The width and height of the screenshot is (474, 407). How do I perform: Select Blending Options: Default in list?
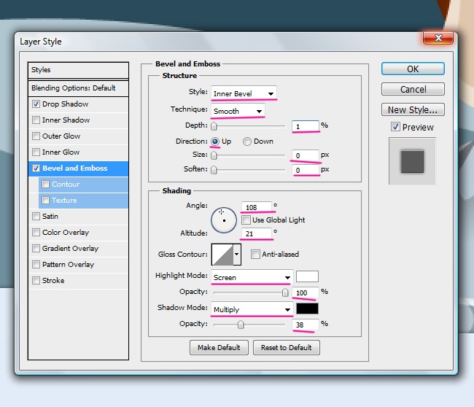(x=73, y=88)
